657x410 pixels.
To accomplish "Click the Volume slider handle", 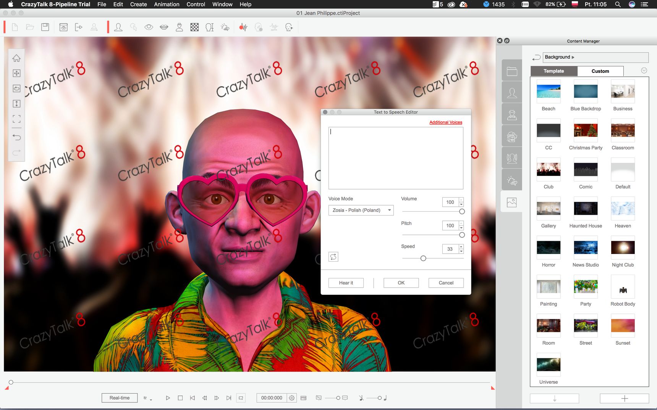I will (x=462, y=211).
